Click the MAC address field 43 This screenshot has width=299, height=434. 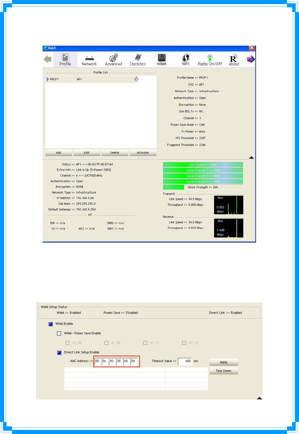(112, 361)
